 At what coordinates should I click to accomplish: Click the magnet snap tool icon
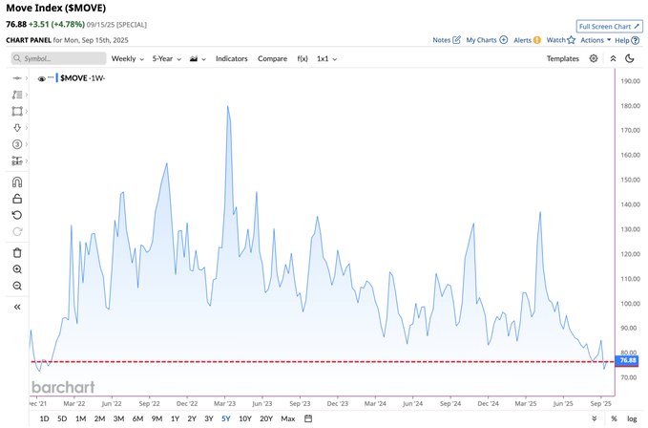17,182
